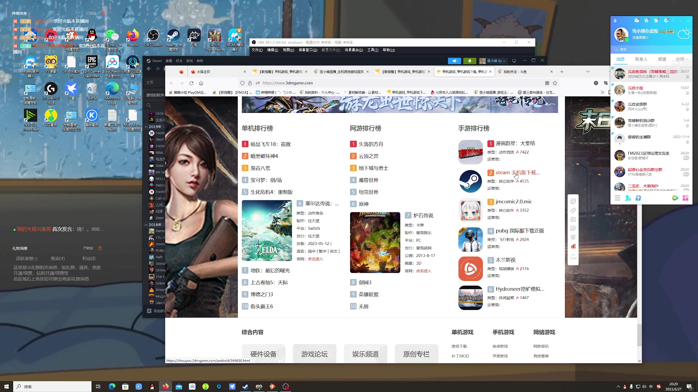The image size is (698, 392).
Task: Open a new Firefox tab with plus button
Action: coord(562,72)
